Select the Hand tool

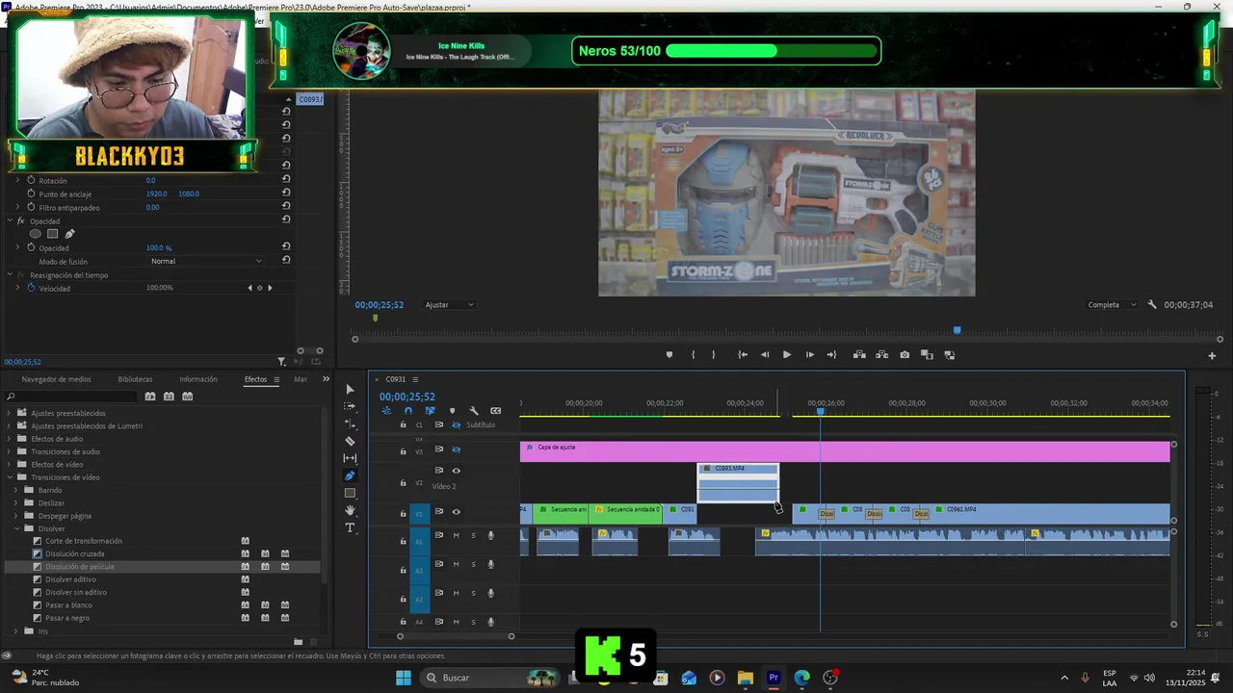point(350,510)
